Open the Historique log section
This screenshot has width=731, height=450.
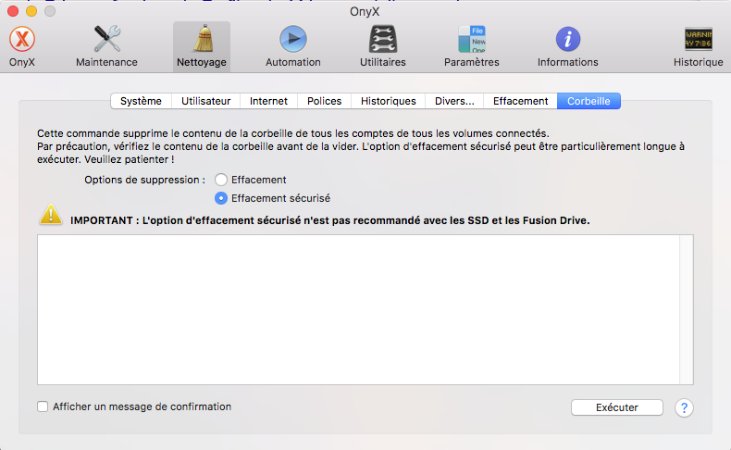(x=698, y=46)
